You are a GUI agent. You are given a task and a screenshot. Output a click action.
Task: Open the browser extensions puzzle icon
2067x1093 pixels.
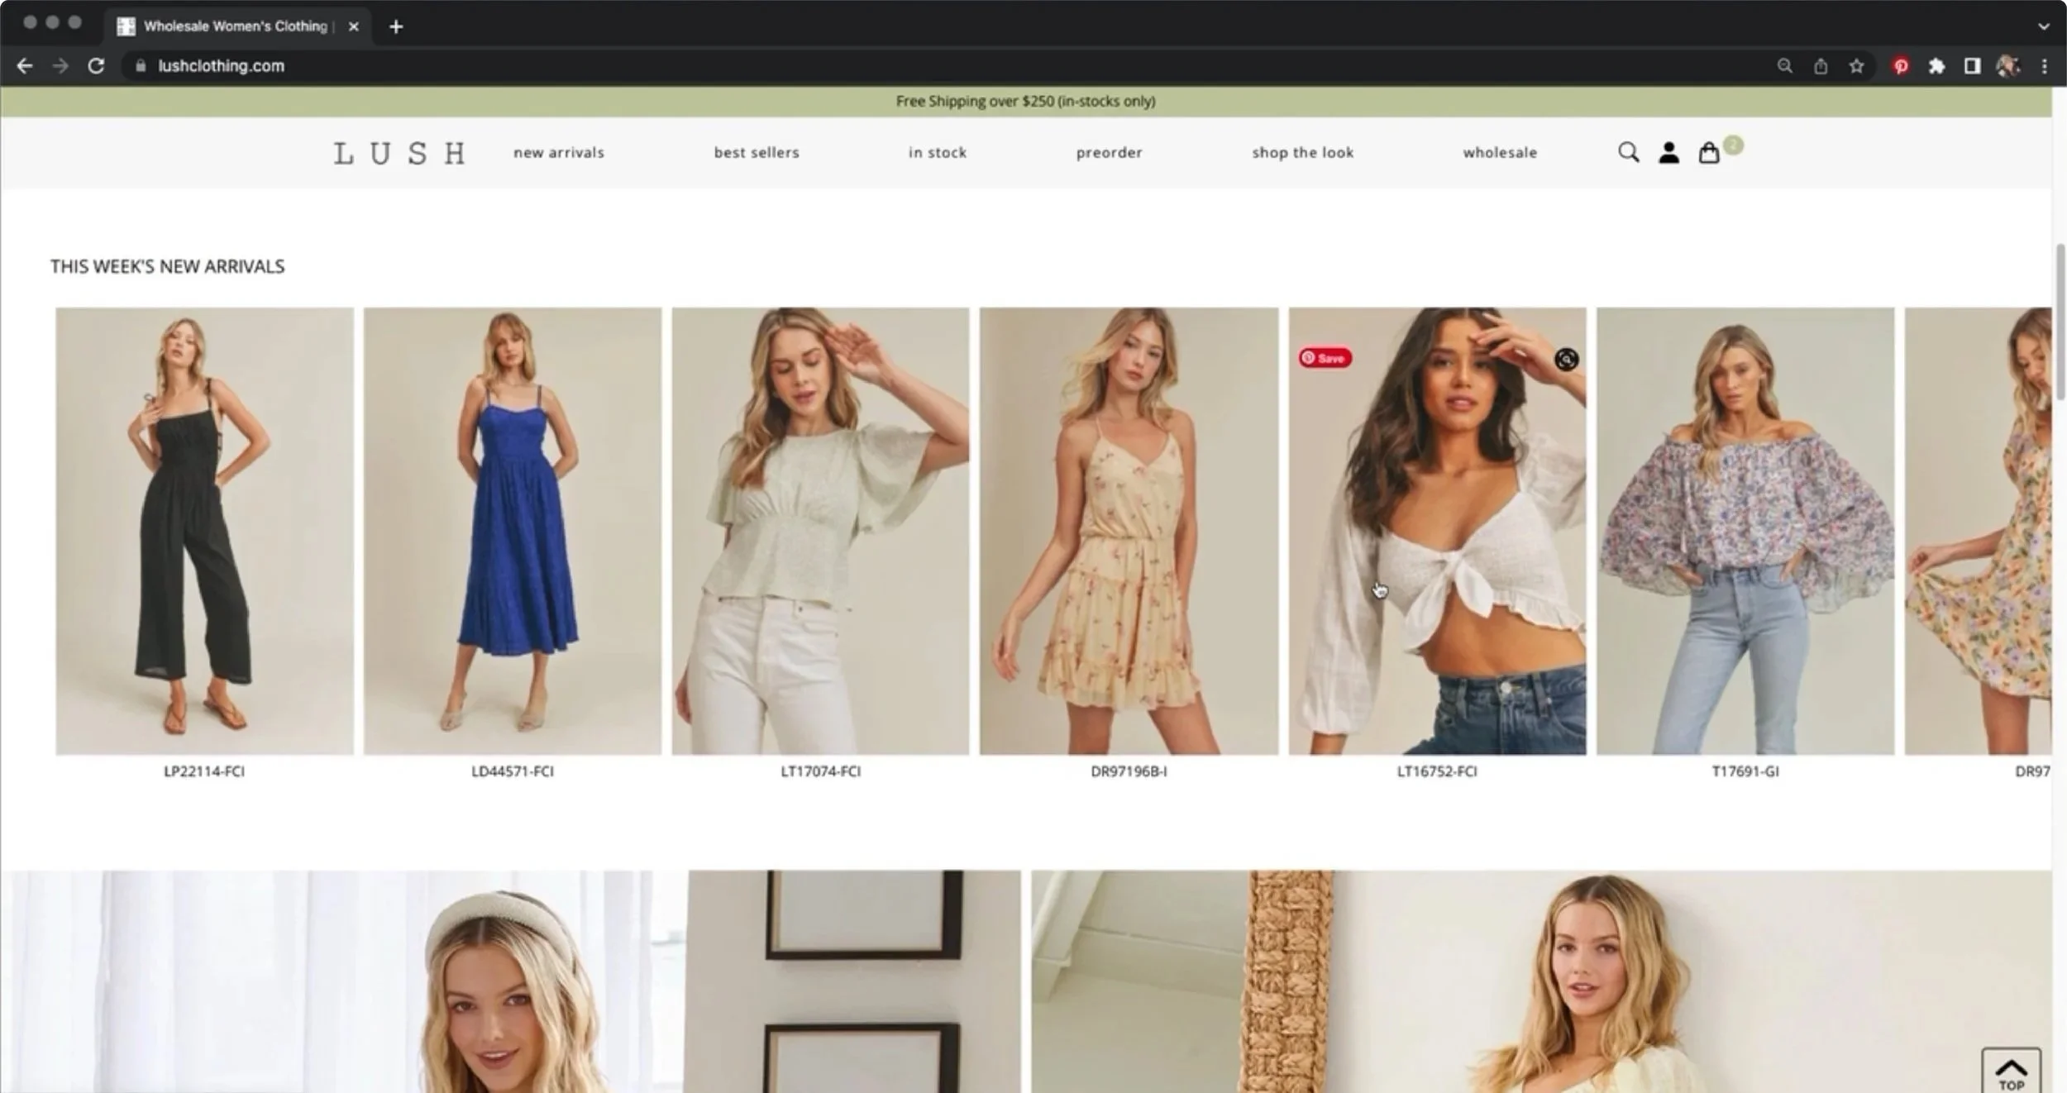[x=1936, y=66]
